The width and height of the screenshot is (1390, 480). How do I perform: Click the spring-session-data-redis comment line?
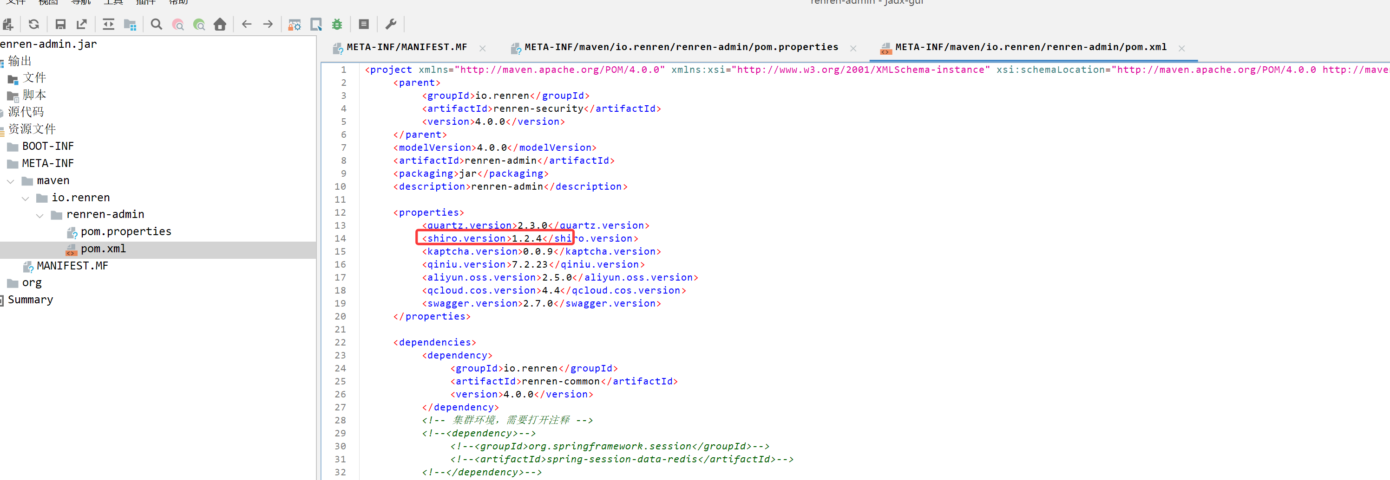(x=622, y=459)
